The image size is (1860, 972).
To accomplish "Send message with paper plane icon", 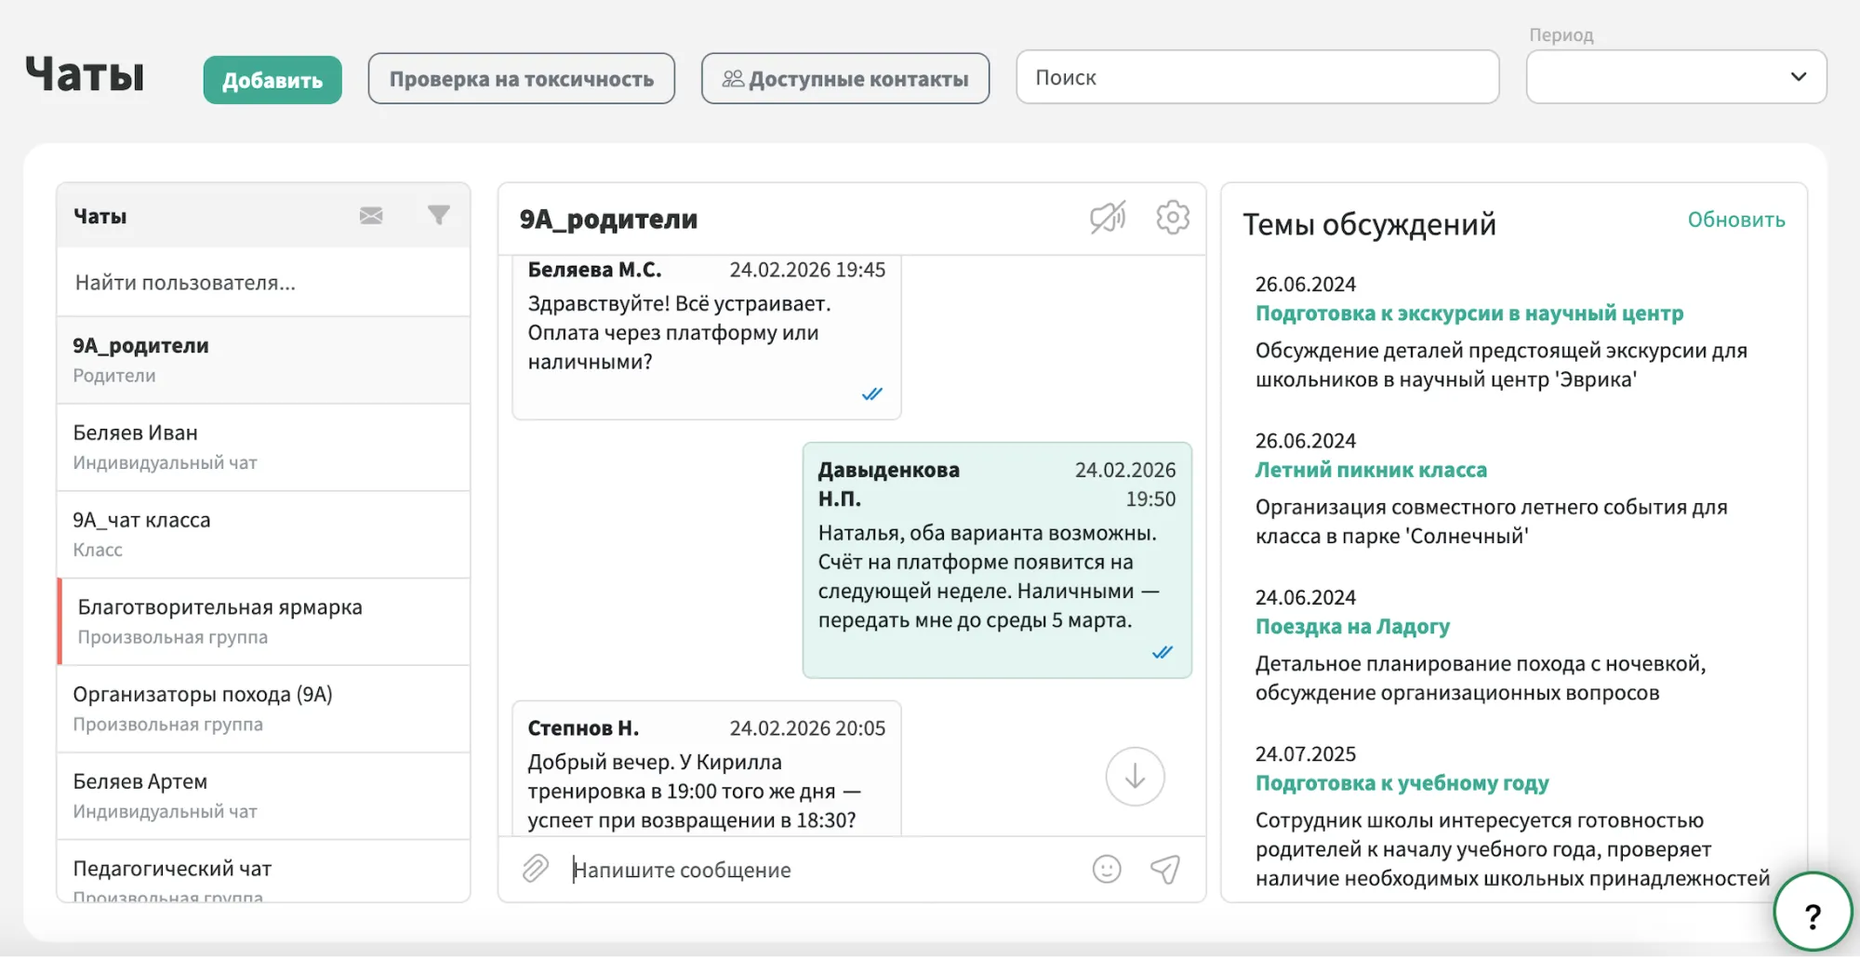I will 1165,869.
